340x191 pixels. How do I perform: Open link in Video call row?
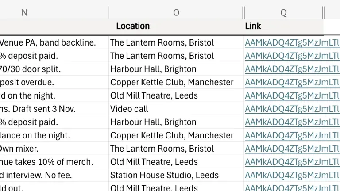coord(292,109)
